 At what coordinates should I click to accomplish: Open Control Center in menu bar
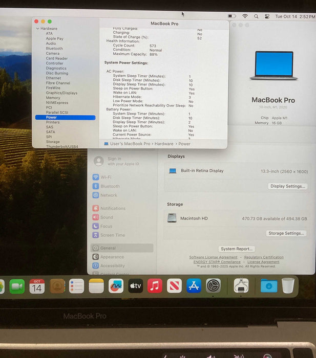click(267, 16)
